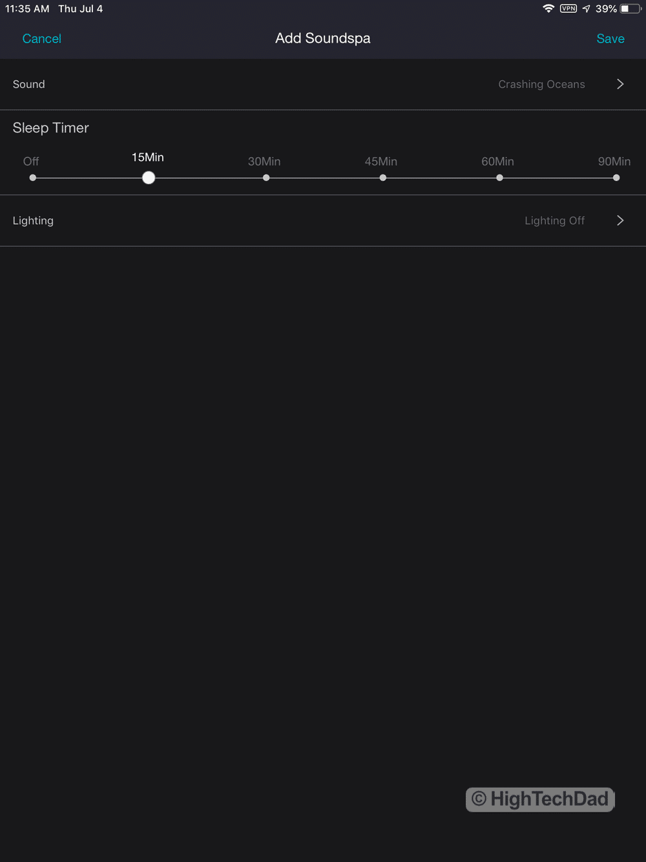
Task: Tap the battery status icon
Action: pyautogui.click(x=630, y=8)
